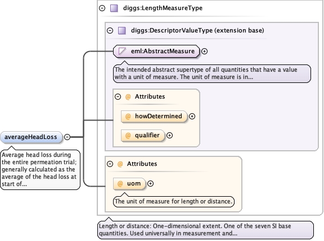Expand the qualifier attribute details
The height and width of the screenshot is (241, 324).
pyautogui.click(x=170, y=136)
